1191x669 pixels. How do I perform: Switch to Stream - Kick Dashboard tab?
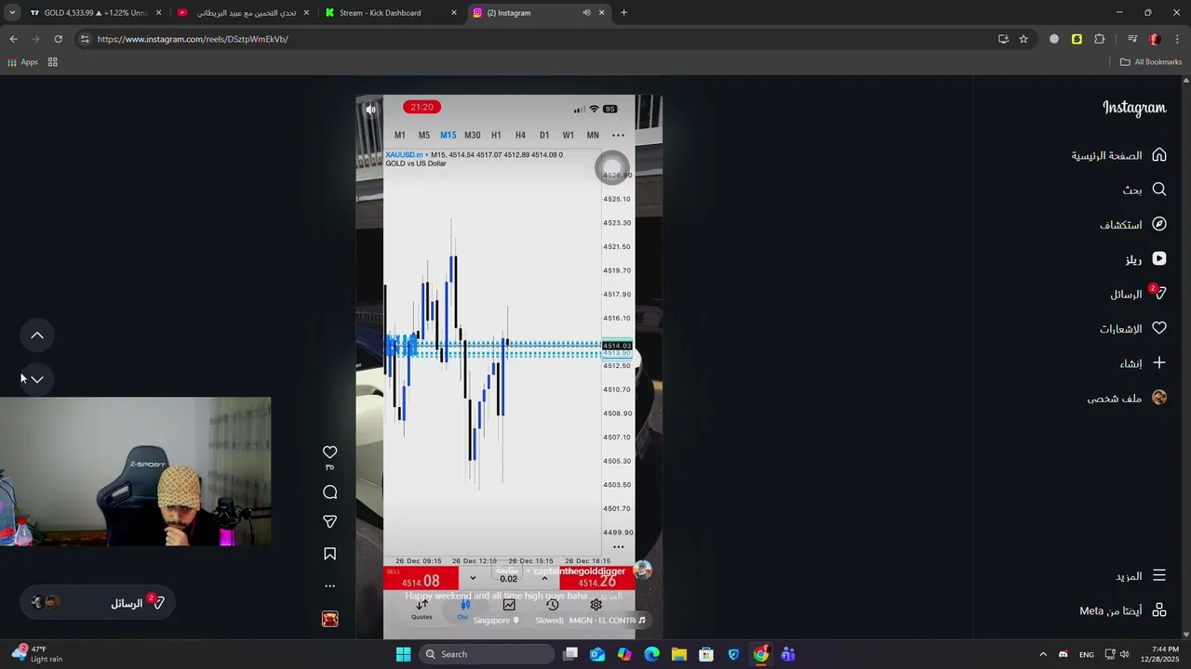[x=380, y=13]
